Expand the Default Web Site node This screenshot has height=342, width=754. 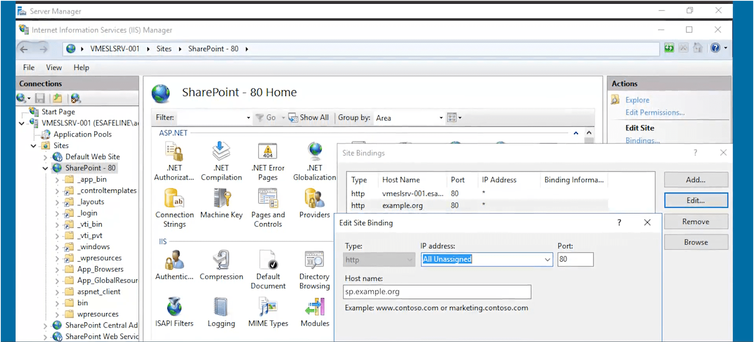[45, 157]
